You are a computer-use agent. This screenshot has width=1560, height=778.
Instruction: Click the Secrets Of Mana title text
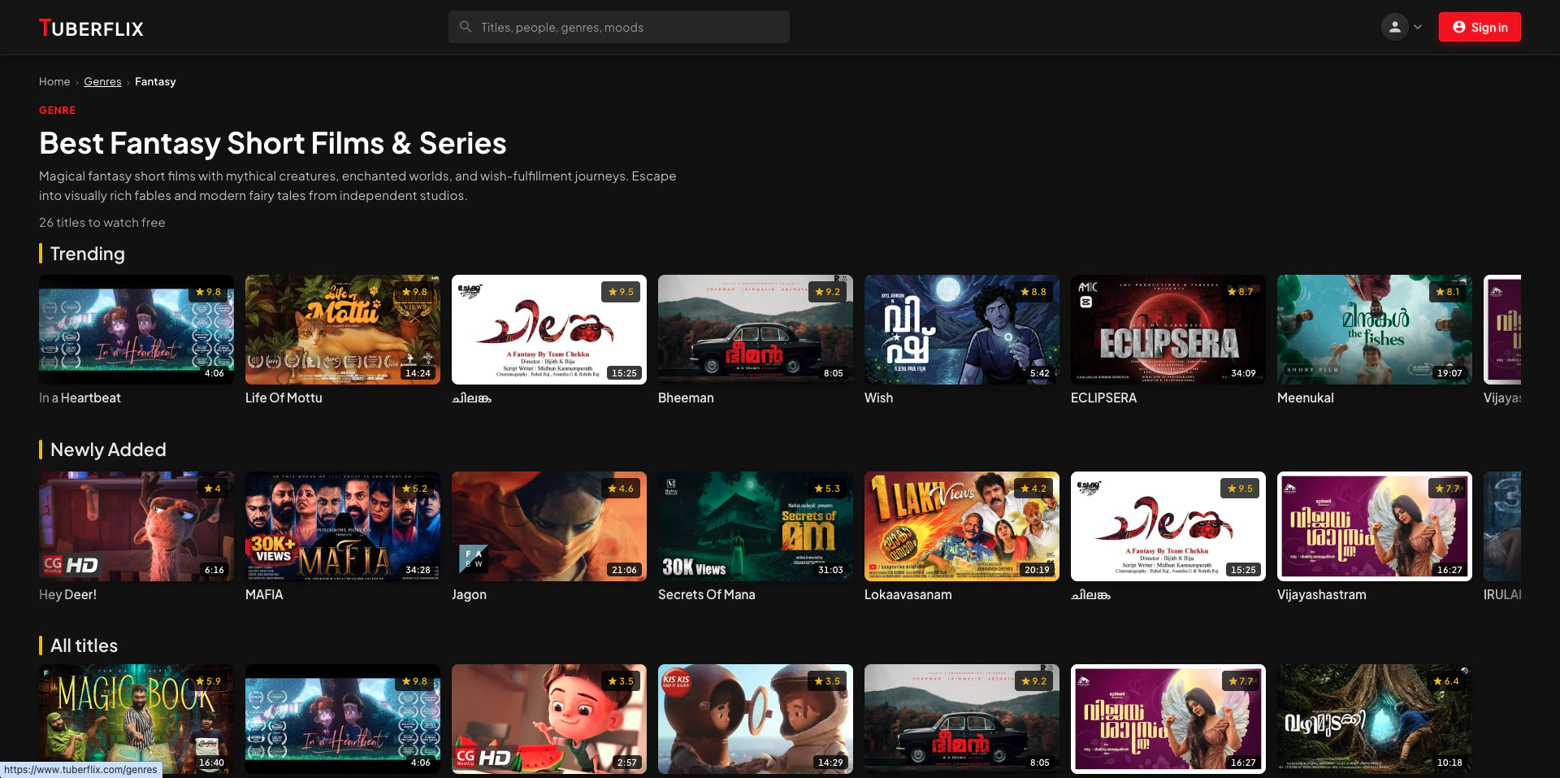[x=707, y=594]
